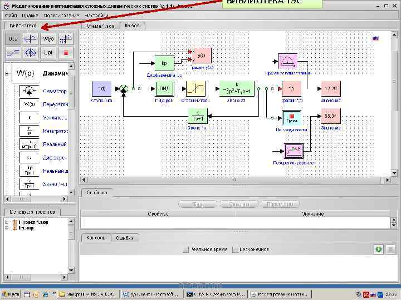Screen dimensions: 401x300
Task: Select the Время регулирования block
Action: click(x=288, y=61)
